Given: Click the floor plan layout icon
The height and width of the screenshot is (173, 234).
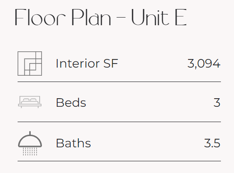Looking at the screenshot, I should [x=30, y=64].
